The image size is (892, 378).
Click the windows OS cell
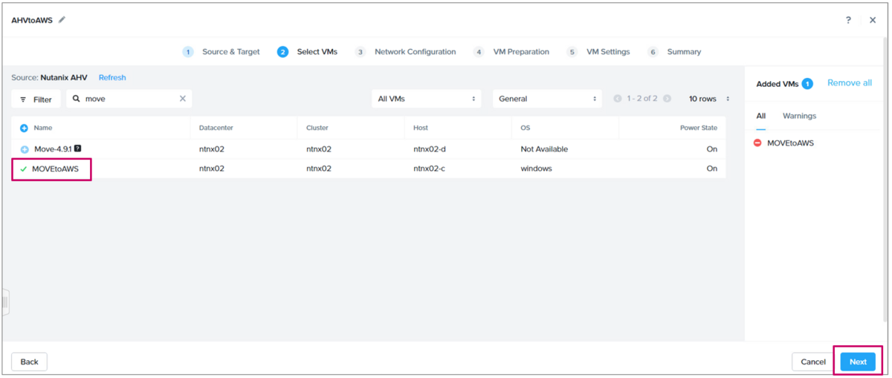(536, 169)
